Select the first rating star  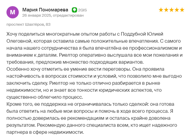pos(161,10)
